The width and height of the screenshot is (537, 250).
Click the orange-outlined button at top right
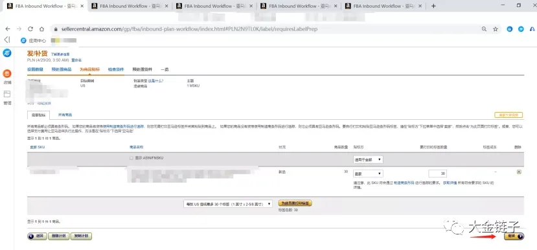tap(508, 115)
